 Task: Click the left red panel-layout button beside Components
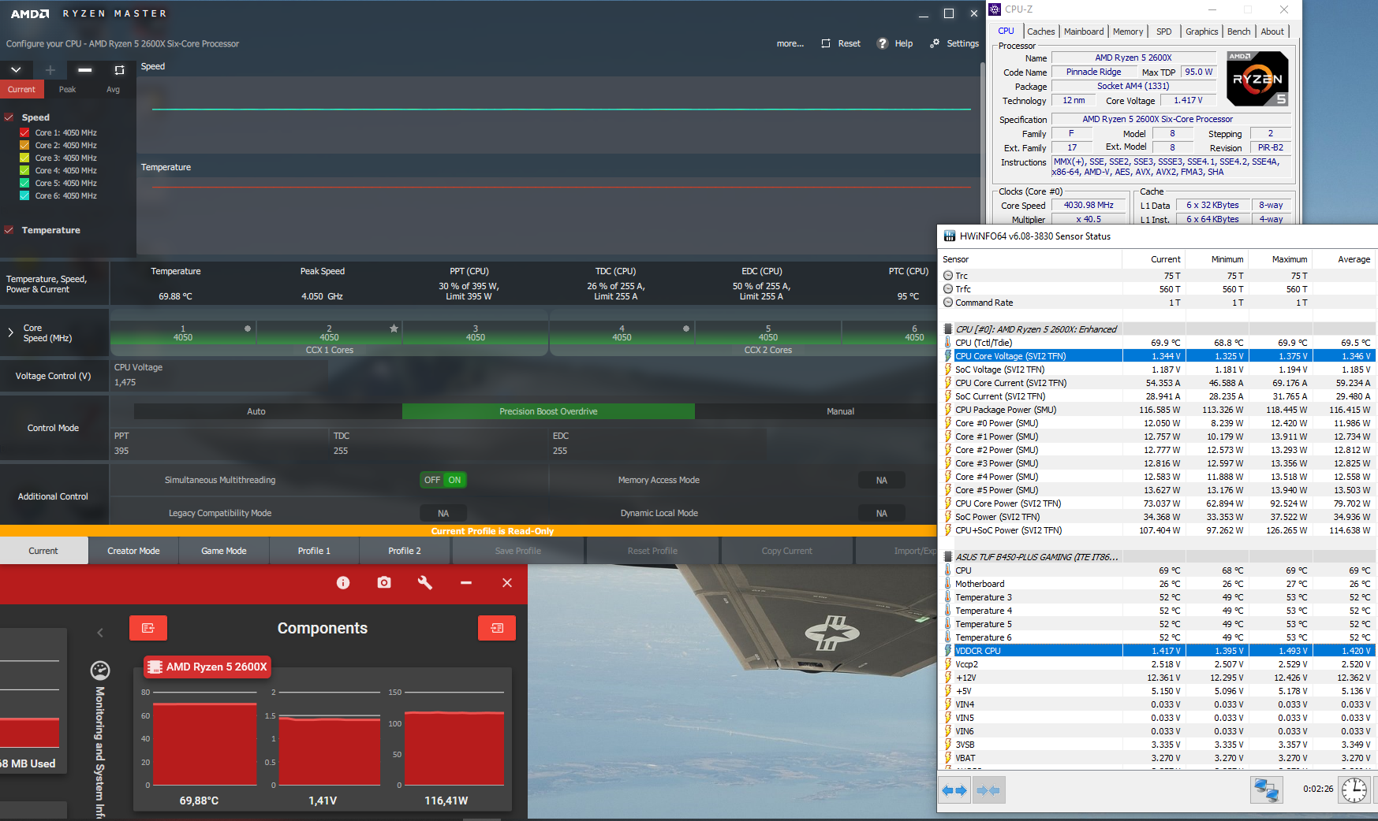[x=148, y=628]
